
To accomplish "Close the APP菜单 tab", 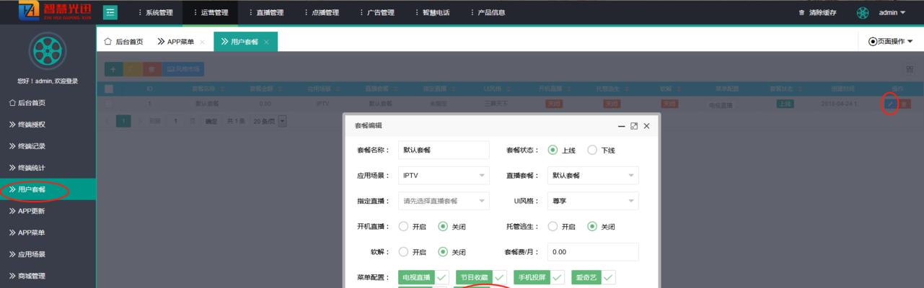I will [x=203, y=42].
